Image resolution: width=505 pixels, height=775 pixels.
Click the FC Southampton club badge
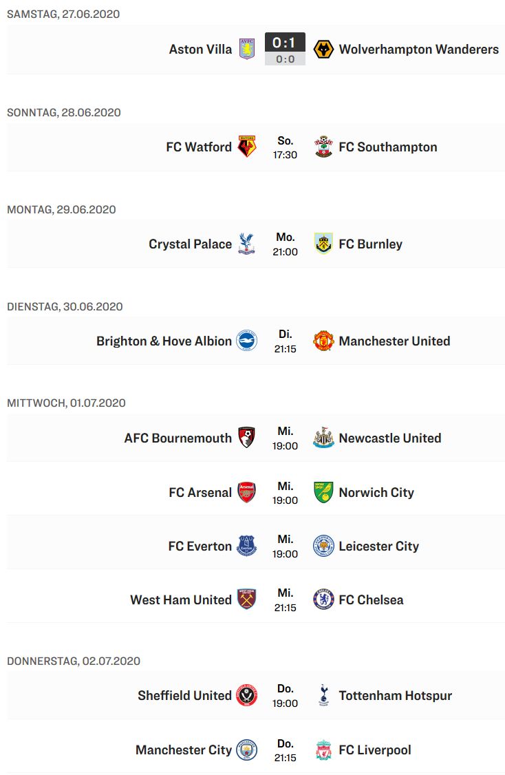[323, 147]
